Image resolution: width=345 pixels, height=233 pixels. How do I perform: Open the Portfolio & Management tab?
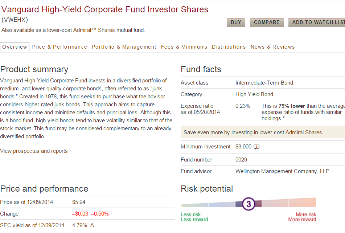coord(124,47)
